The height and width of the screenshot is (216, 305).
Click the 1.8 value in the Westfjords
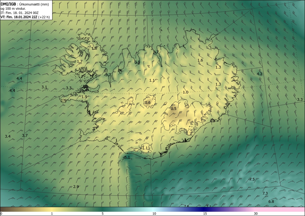(94, 48)
